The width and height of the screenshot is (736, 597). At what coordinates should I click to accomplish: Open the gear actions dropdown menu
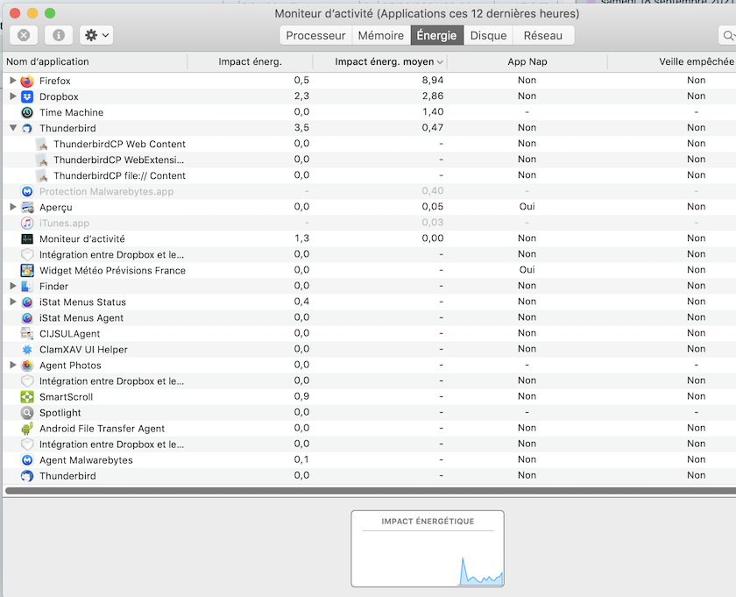96,35
